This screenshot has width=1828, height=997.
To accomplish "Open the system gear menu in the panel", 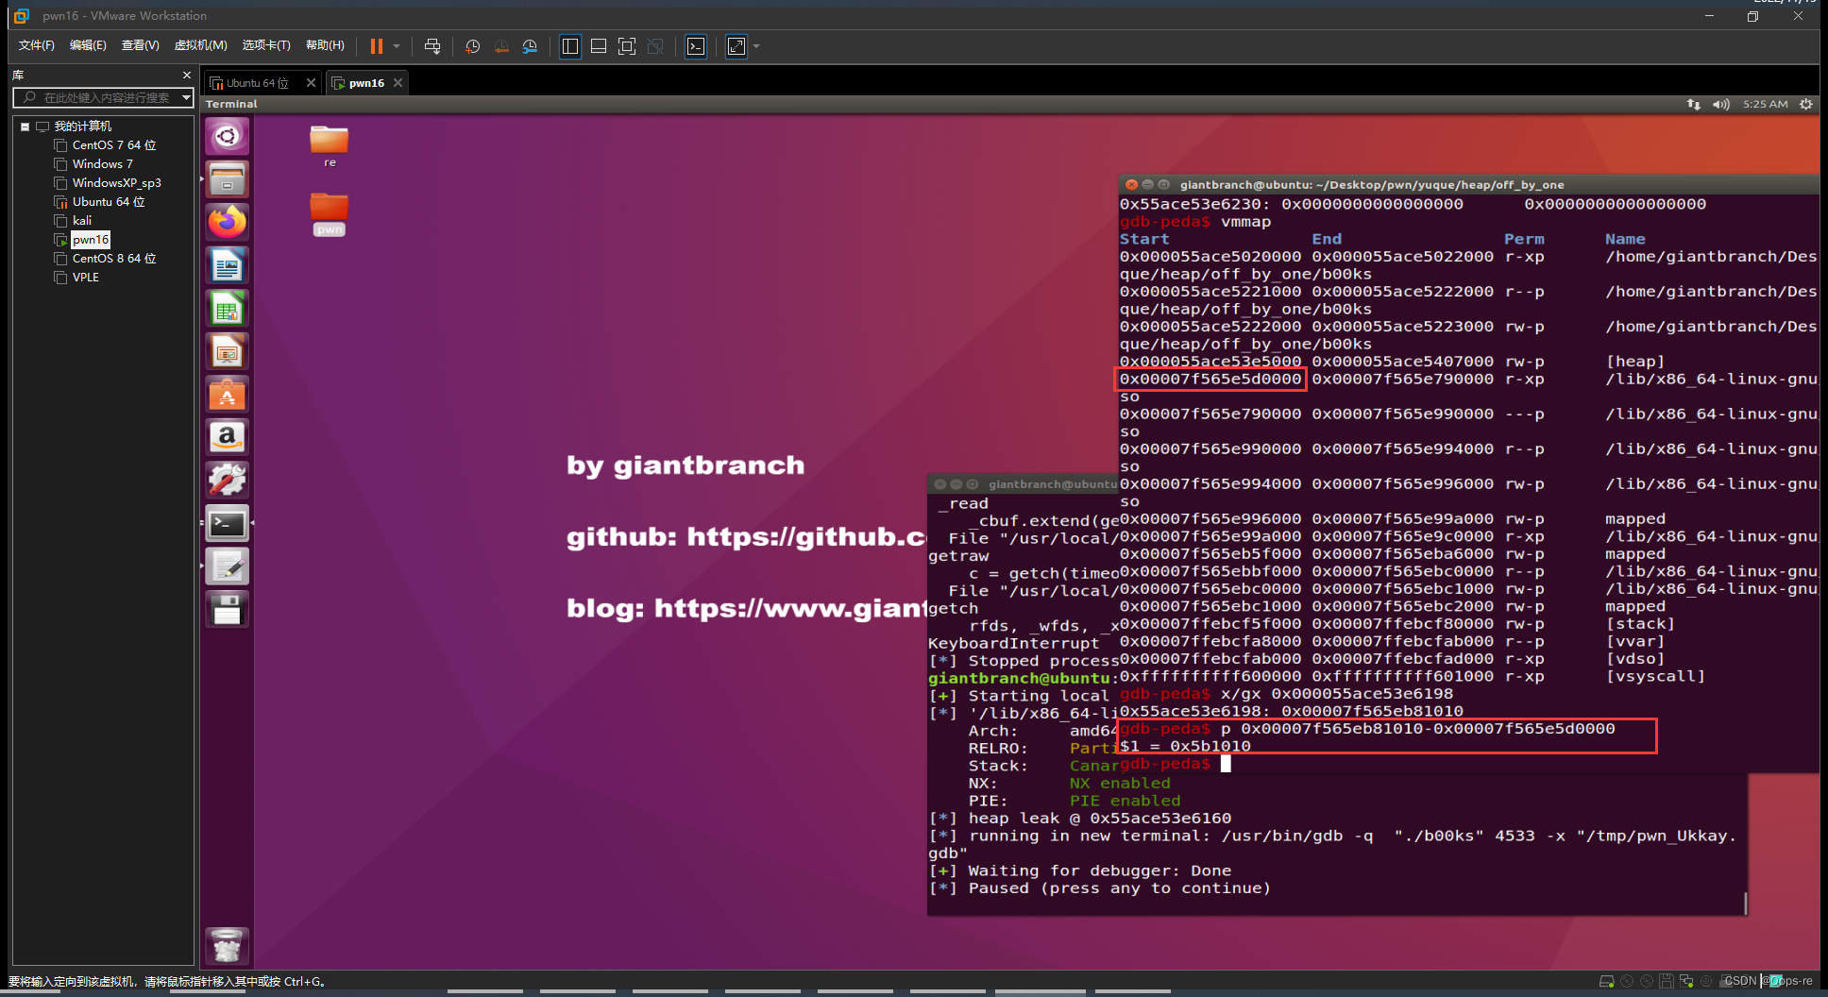I will [x=1806, y=105].
